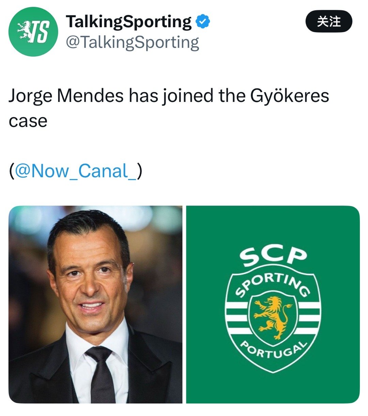
Task: Open the TalkingSporting display name
Action: (x=129, y=21)
